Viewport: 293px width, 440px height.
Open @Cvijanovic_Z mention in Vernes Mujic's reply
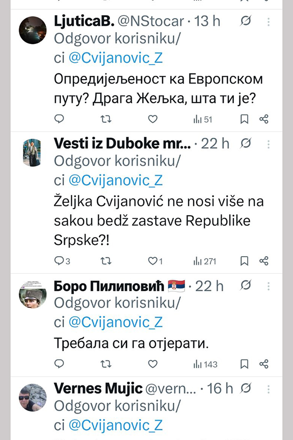pyautogui.click(x=115, y=424)
